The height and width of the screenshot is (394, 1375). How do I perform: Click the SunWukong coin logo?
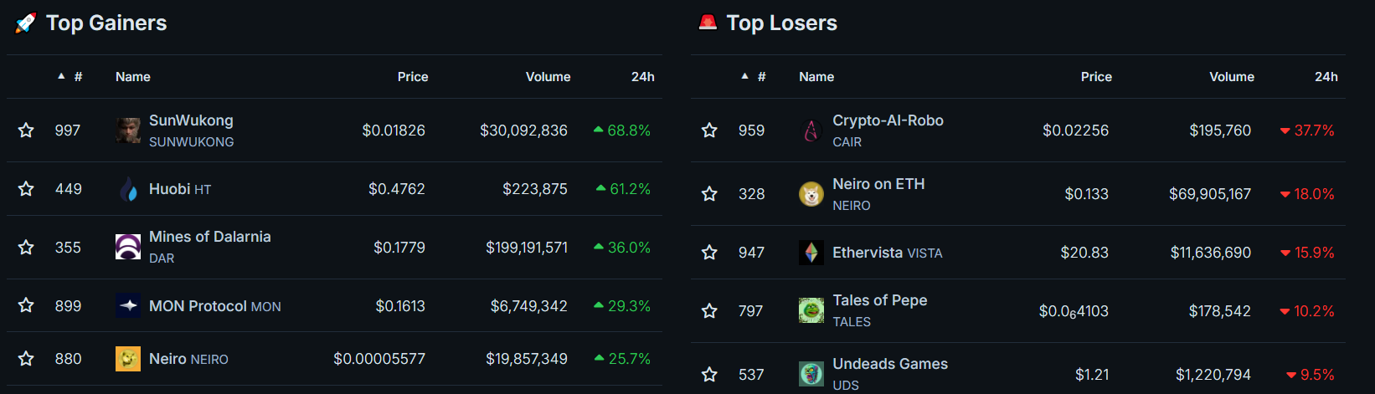pyautogui.click(x=128, y=130)
